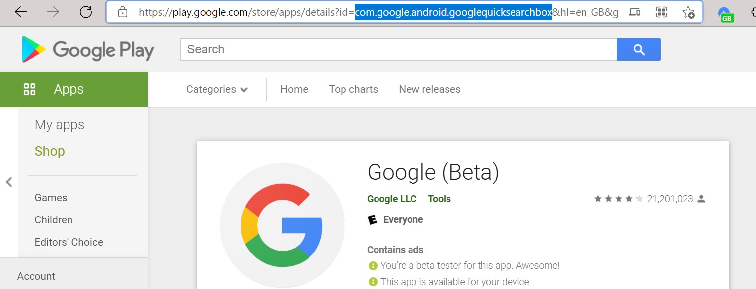756x289 pixels.
Task: Click the Google Play search field
Action: click(x=398, y=49)
